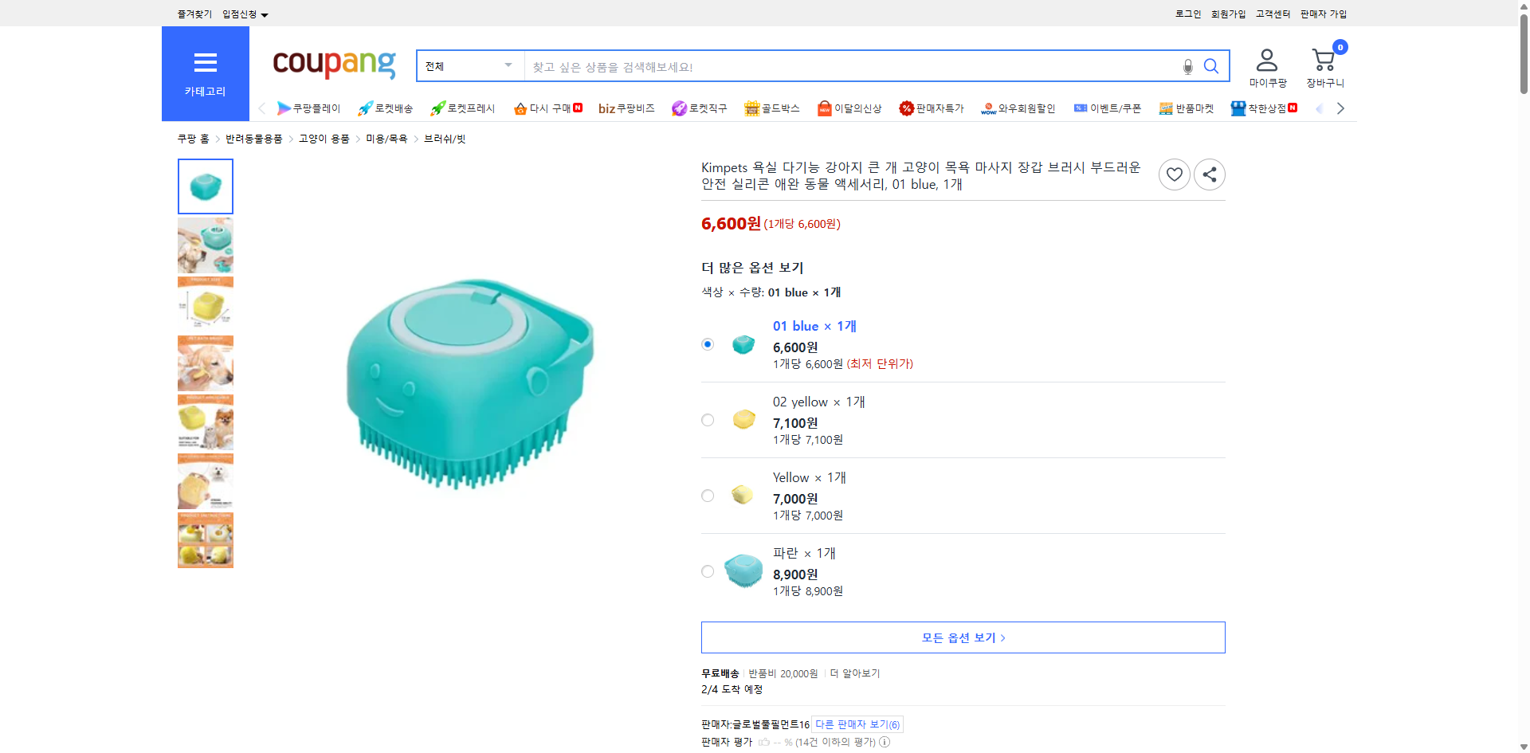Add product to wishlist with heart icon
The image size is (1530, 753).
click(x=1174, y=174)
